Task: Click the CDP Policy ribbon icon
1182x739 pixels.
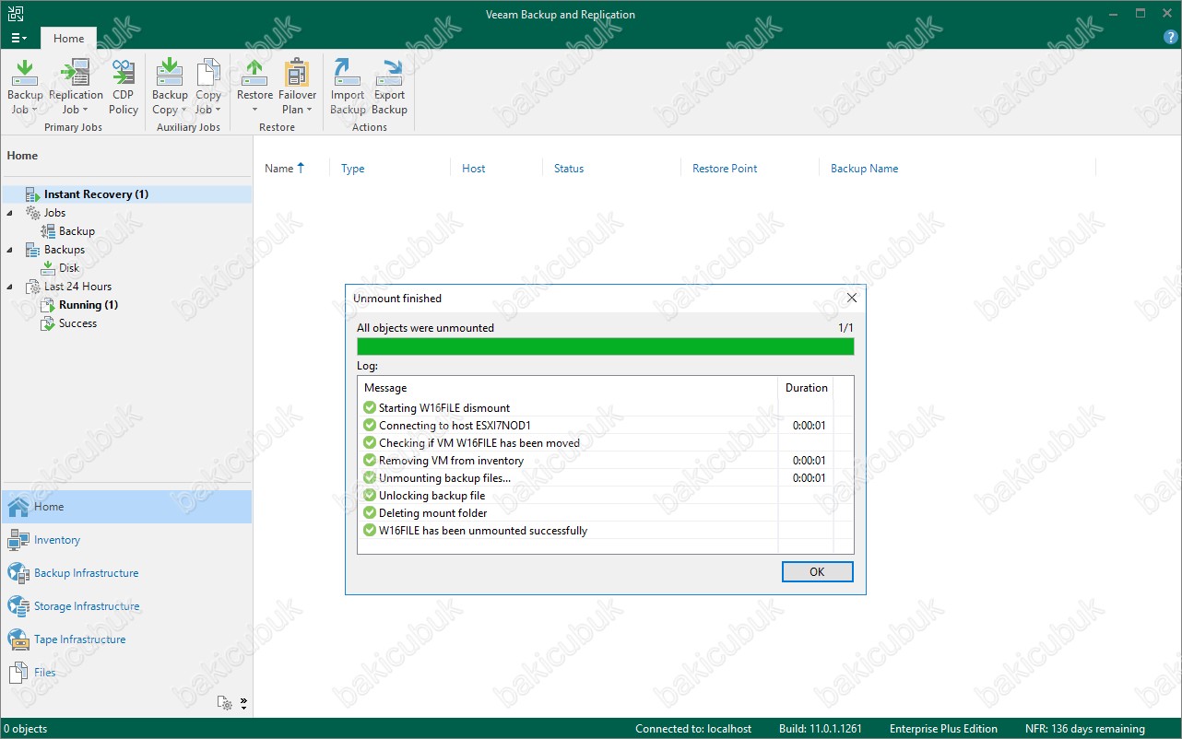Action: point(124,88)
